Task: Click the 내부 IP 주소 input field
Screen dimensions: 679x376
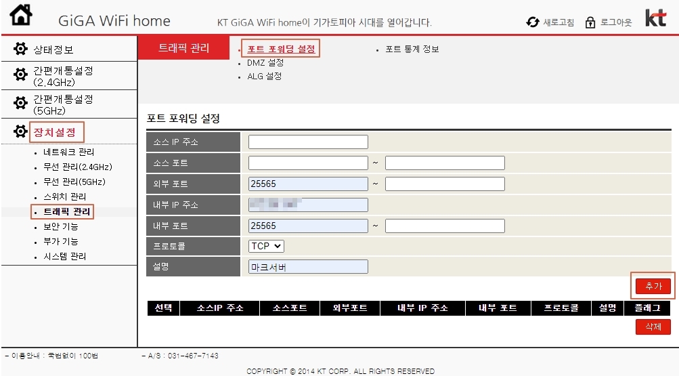Action: tap(308, 205)
